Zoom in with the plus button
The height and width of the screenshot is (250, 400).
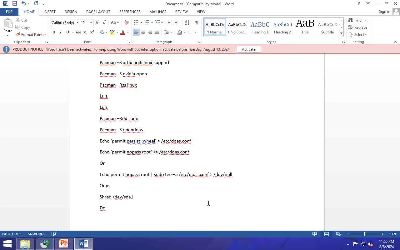point(382,234)
